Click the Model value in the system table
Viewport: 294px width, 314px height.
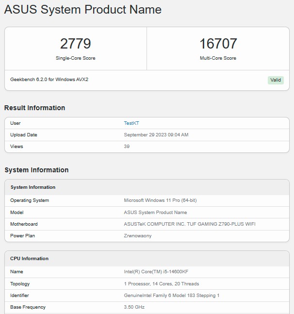tap(155, 213)
